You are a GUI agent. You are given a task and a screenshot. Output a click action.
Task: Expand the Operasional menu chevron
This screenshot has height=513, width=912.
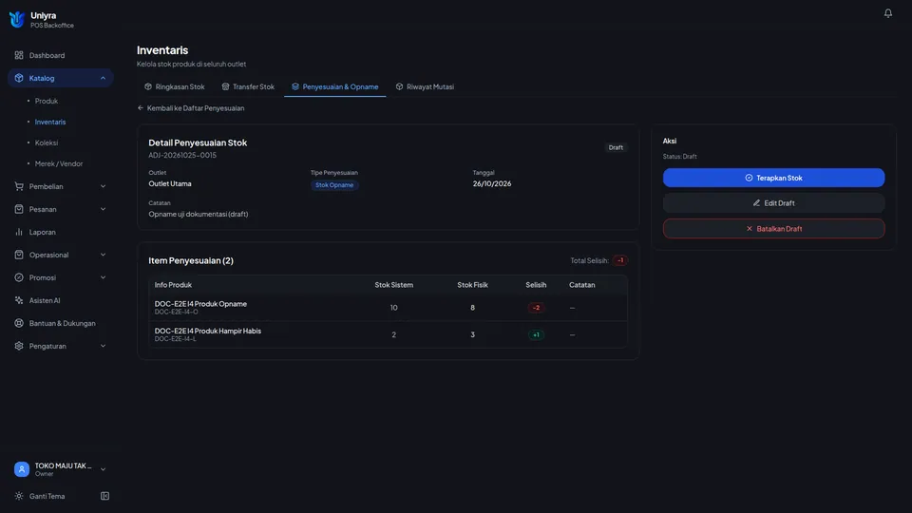coord(103,255)
